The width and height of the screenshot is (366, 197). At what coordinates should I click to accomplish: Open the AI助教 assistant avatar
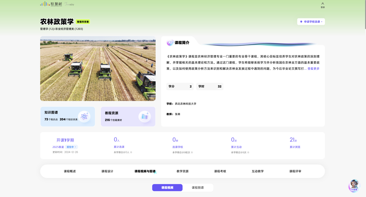(x=354, y=185)
